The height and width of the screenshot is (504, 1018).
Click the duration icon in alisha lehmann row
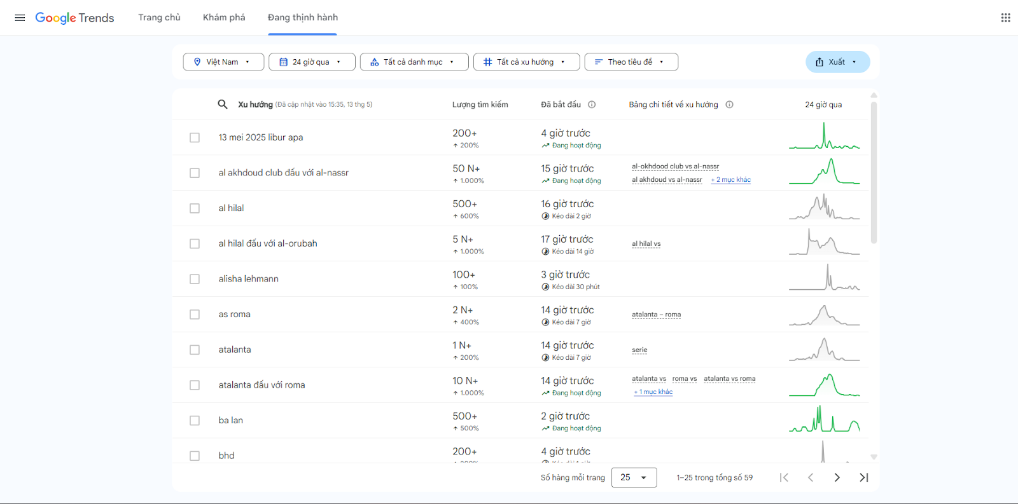545,287
